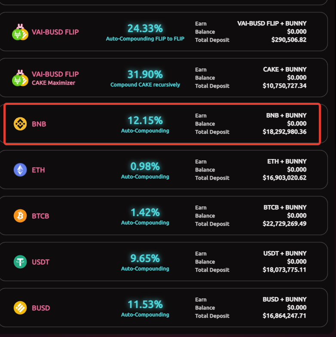Expand the ETH 0.98% APY row
336x337 pixels.
point(163,170)
